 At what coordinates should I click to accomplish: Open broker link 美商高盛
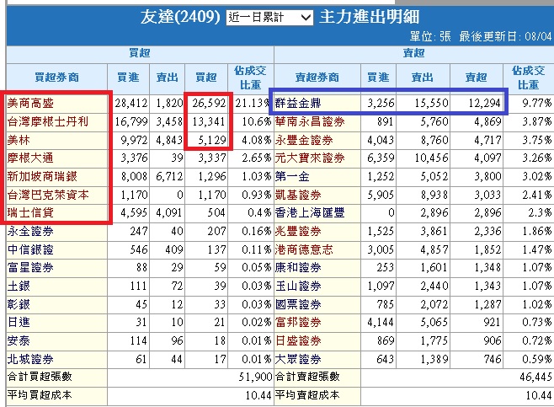pos(30,104)
